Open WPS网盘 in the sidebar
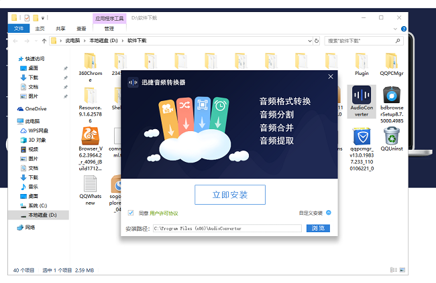 pyautogui.click(x=38, y=130)
